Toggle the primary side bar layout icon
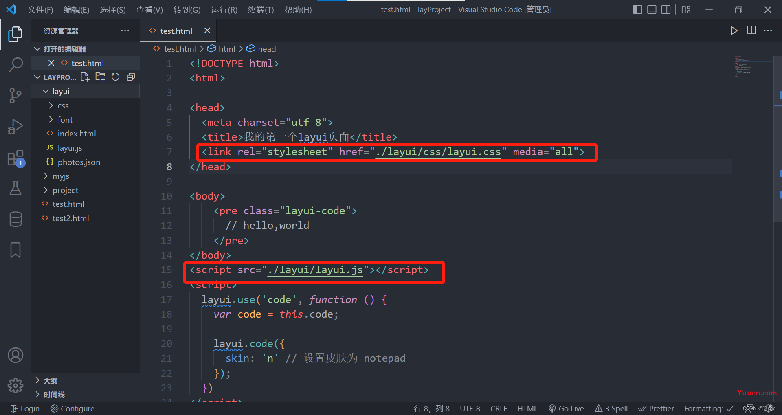This screenshot has width=782, height=415. pos(637,9)
